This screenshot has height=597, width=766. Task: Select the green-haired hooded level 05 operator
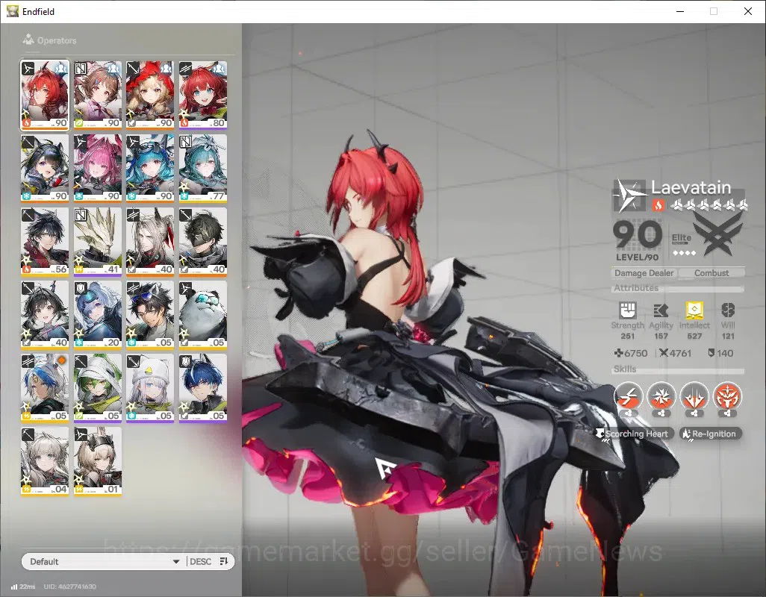97,387
